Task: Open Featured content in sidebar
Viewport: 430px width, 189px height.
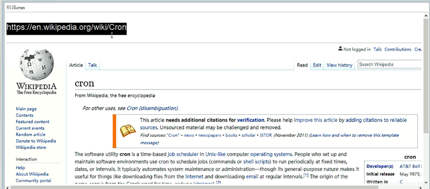Action: [x=32, y=122]
